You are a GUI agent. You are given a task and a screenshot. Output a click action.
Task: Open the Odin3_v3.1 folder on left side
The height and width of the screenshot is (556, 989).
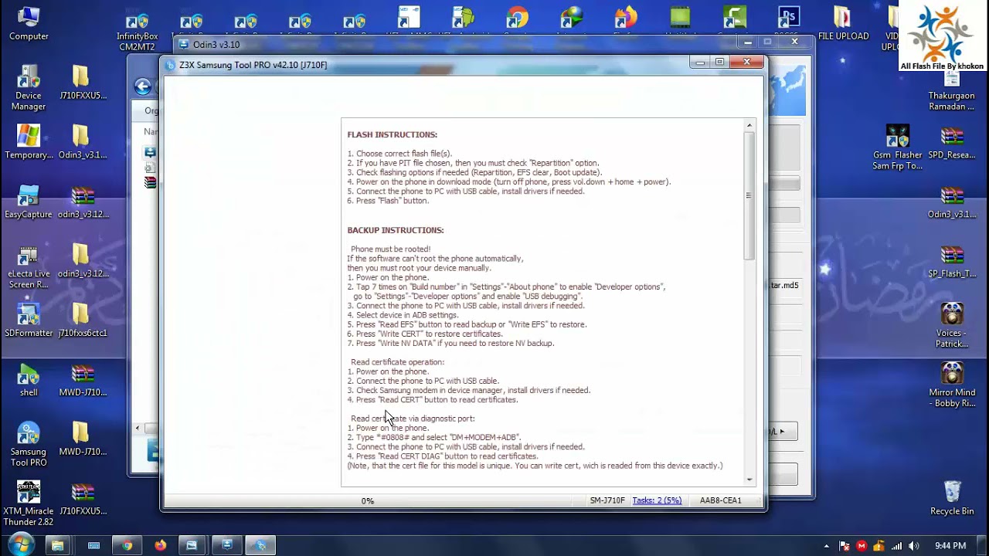pyautogui.click(x=82, y=142)
